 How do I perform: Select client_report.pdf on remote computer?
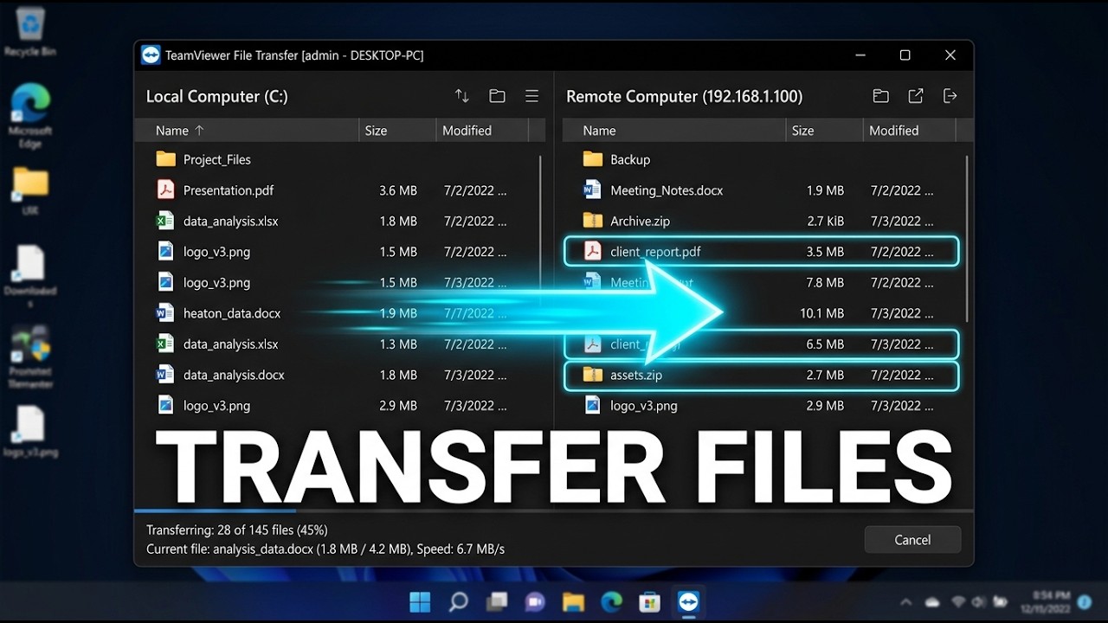[762, 252]
